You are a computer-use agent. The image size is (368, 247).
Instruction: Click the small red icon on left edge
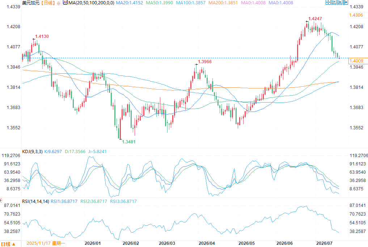pos(1,200)
